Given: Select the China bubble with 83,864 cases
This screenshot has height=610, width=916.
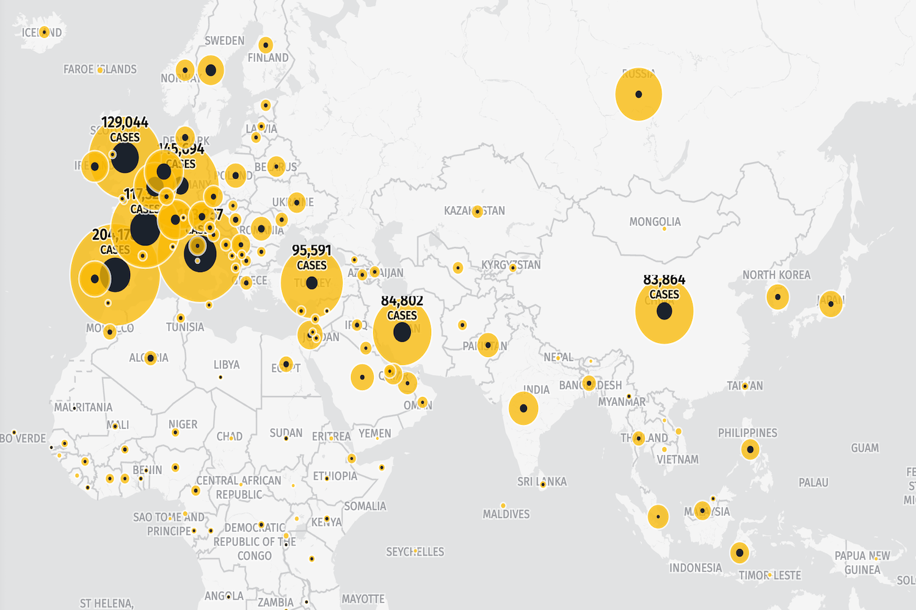Looking at the screenshot, I should (664, 311).
